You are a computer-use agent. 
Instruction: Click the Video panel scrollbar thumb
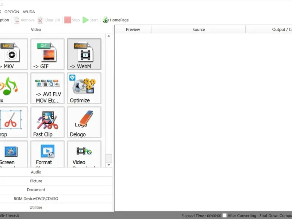[x=109, y=158]
